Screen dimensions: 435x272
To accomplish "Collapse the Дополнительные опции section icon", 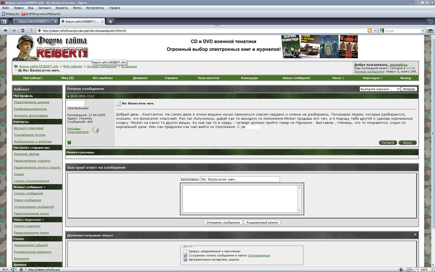I will [x=415, y=234].
